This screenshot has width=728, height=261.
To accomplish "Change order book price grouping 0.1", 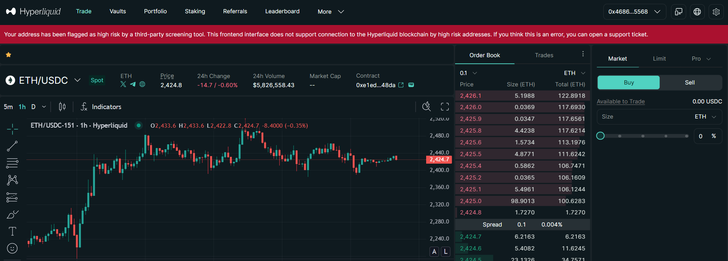I will [468, 73].
